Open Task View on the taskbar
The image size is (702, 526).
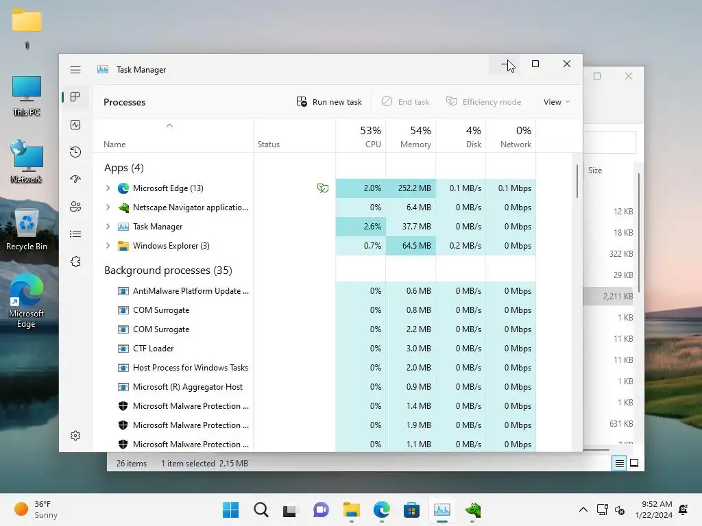coord(291,510)
